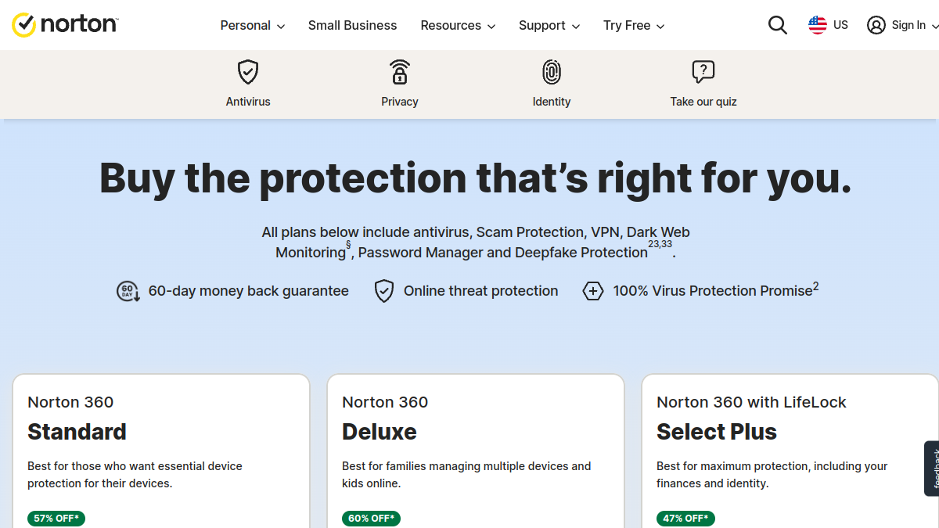Click the Online threat protection text
Image resolution: width=939 pixels, height=528 pixels.
pos(481,291)
